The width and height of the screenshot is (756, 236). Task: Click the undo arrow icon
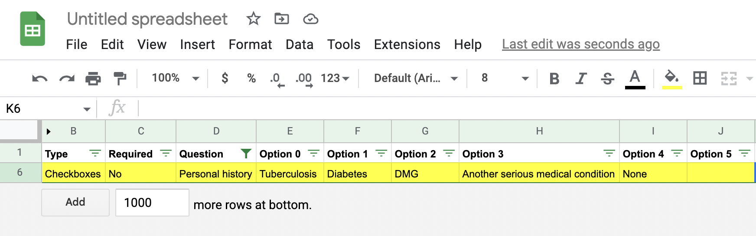[x=39, y=79]
